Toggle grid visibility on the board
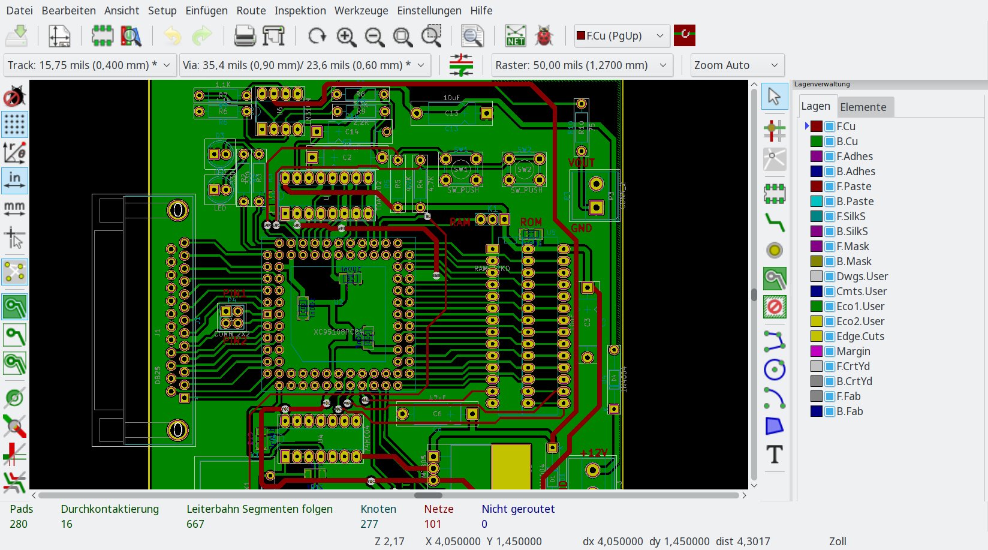This screenshot has width=988, height=550. click(15, 124)
